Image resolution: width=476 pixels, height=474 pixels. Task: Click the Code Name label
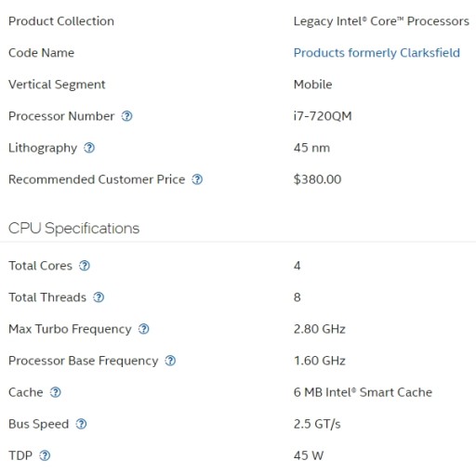41,53
